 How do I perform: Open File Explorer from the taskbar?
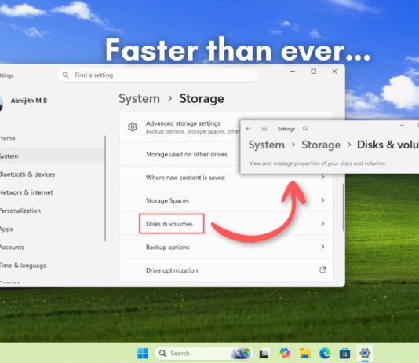click(x=304, y=353)
